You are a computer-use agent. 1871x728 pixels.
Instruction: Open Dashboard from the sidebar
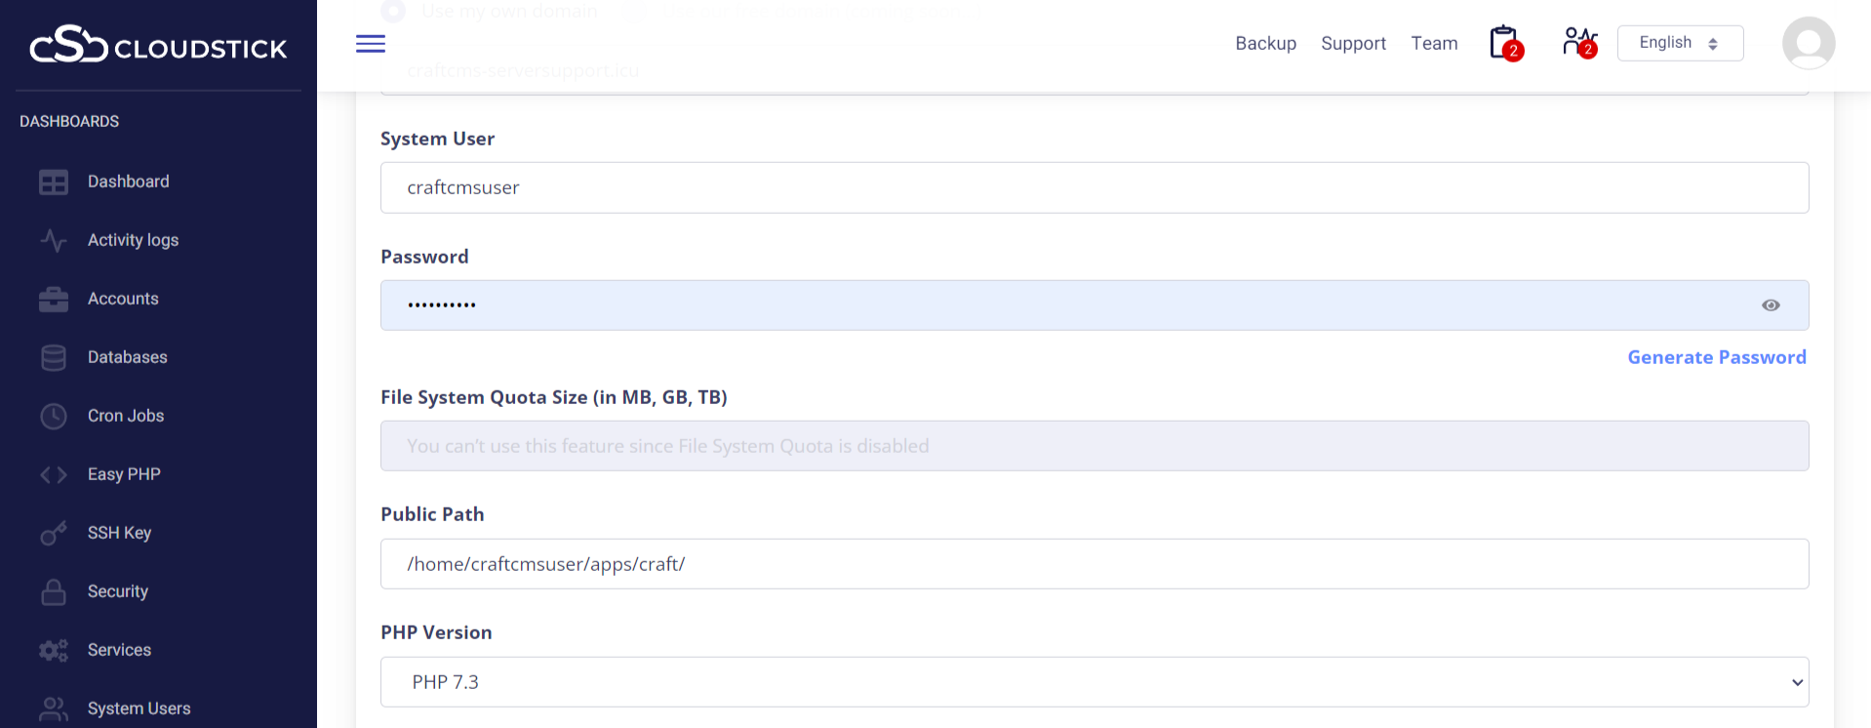click(x=128, y=182)
